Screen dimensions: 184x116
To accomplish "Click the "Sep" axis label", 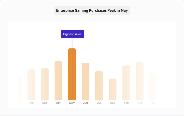I will (x=126, y=103).
